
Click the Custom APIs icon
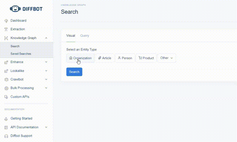[6, 97]
